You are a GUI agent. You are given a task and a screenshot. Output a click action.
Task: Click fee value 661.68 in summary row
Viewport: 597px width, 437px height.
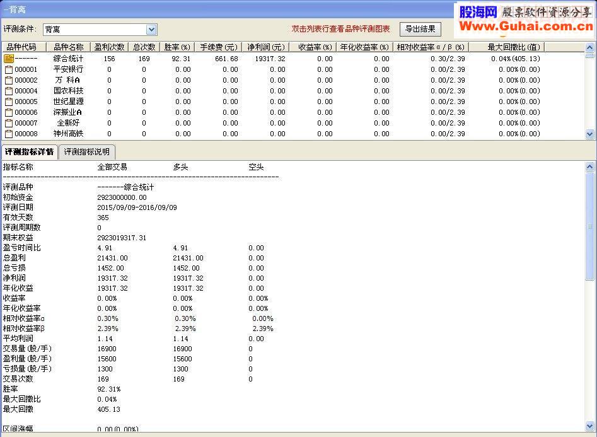(226, 59)
